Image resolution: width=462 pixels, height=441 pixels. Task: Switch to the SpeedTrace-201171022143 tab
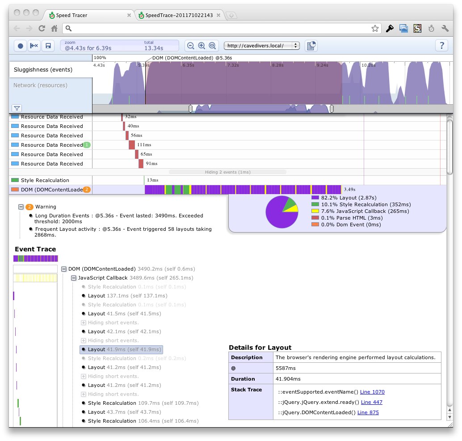(x=179, y=15)
